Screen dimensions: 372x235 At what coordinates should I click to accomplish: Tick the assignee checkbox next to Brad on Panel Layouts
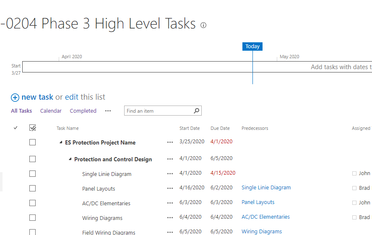354,188
